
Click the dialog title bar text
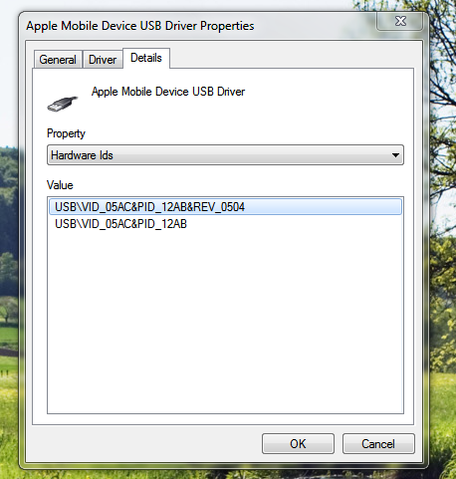[x=140, y=26]
